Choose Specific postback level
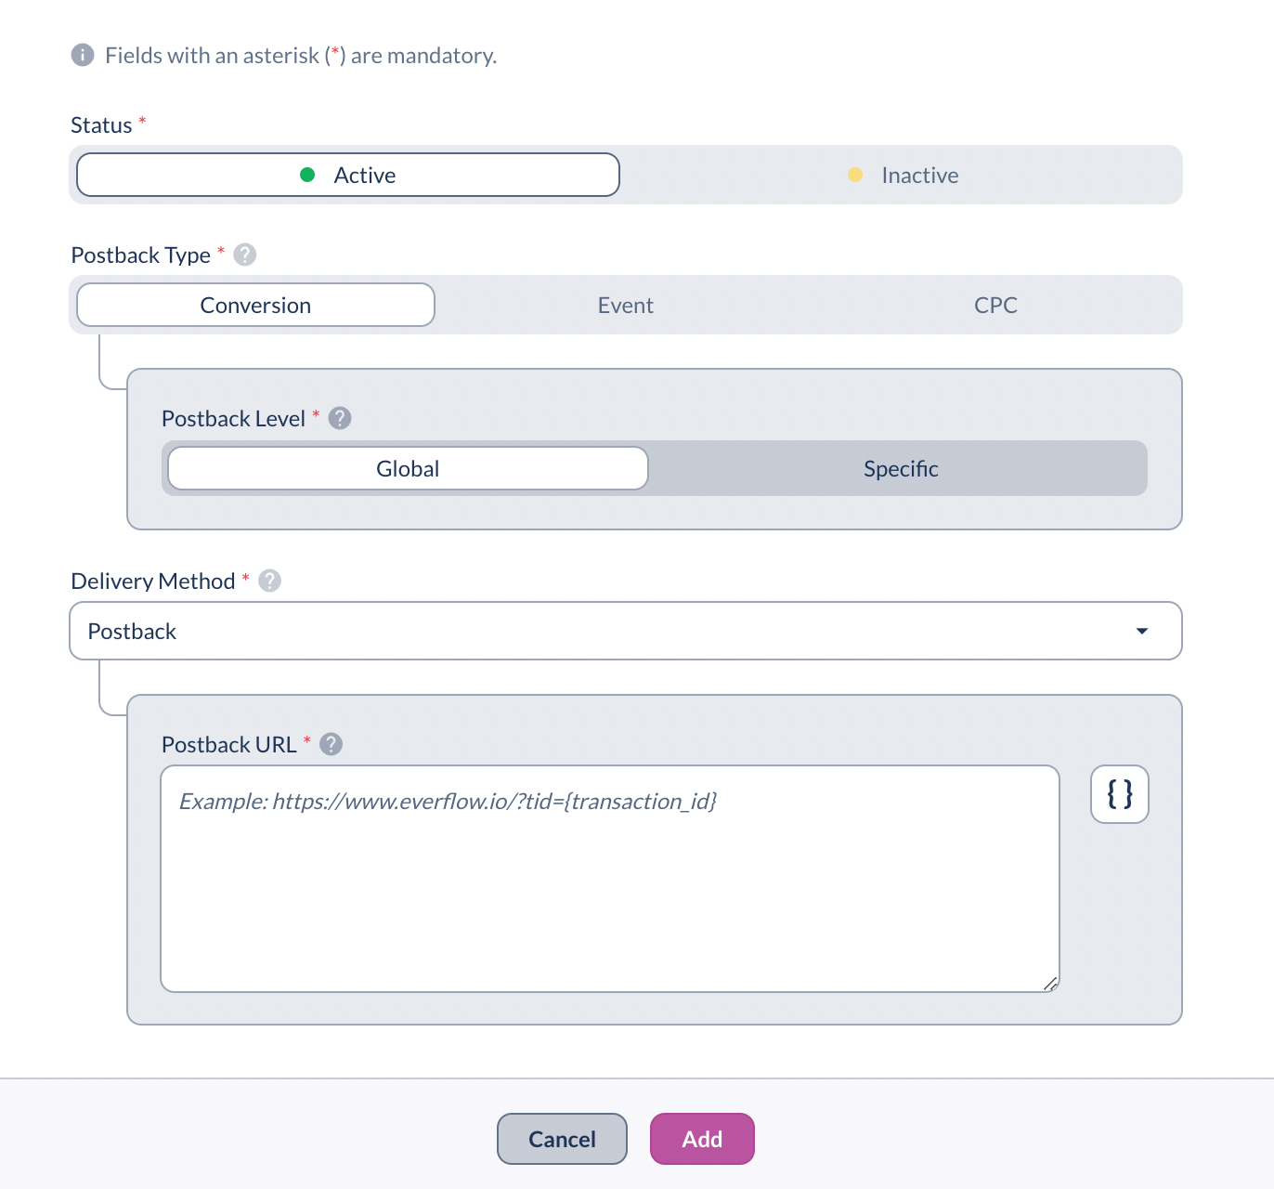This screenshot has width=1274, height=1189. click(900, 468)
